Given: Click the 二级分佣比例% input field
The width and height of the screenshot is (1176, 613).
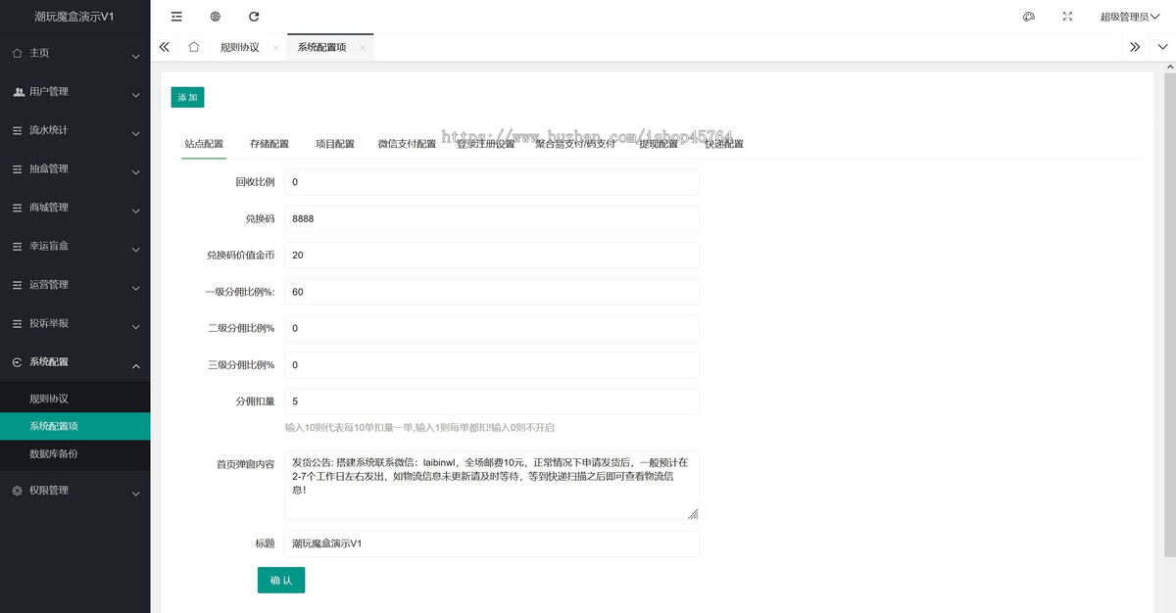Looking at the screenshot, I should click(492, 328).
